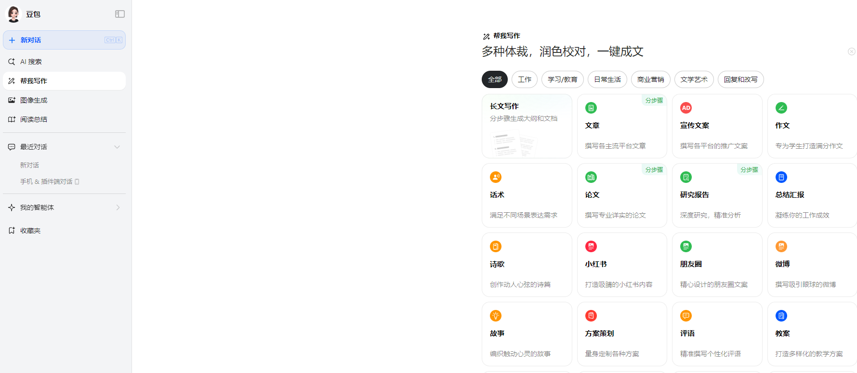
Task: Open 图像生成 from sidebar
Action: tap(34, 100)
